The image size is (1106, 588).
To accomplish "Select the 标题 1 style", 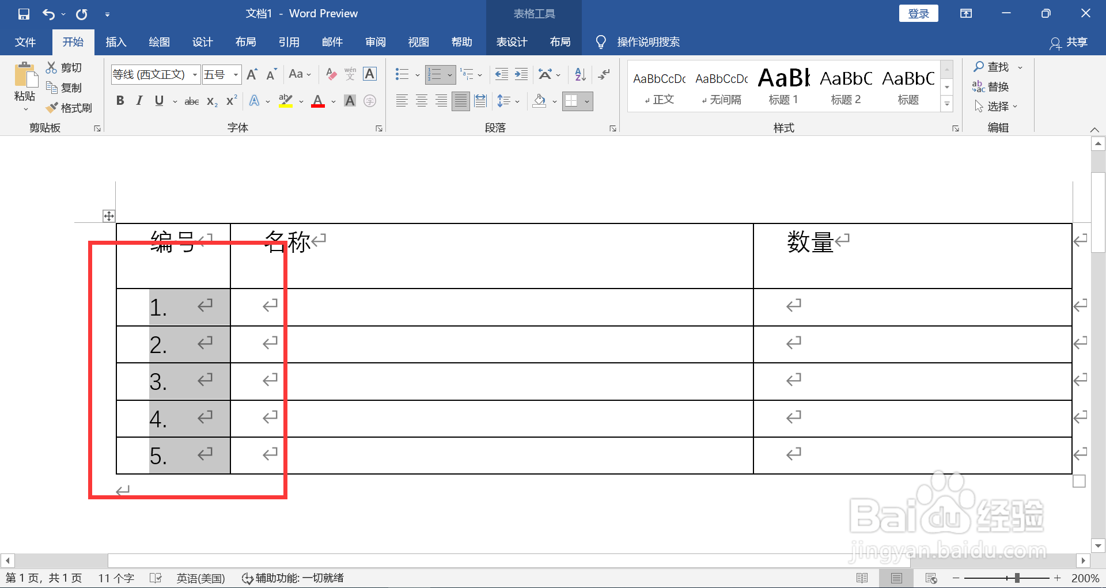I will (x=783, y=85).
